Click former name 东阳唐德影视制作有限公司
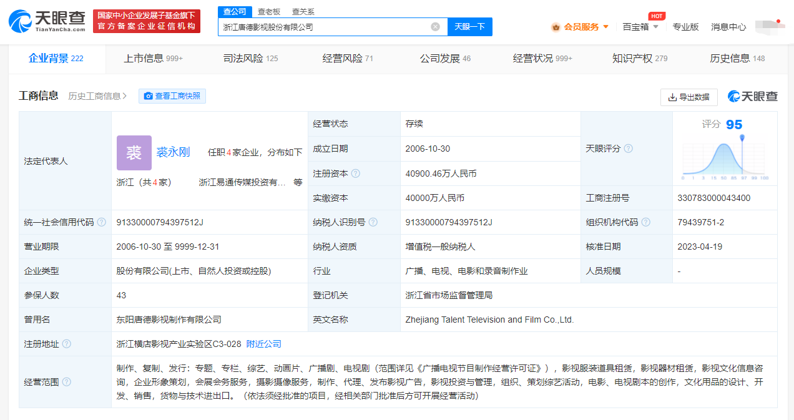This screenshot has width=794, height=420. click(169, 320)
